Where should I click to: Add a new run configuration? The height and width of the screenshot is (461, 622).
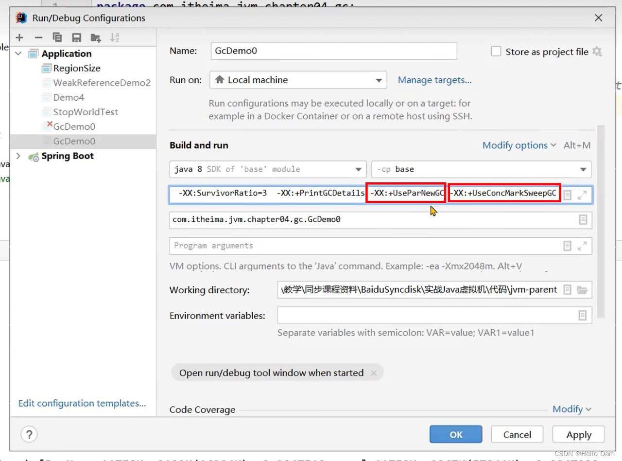point(19,37)
